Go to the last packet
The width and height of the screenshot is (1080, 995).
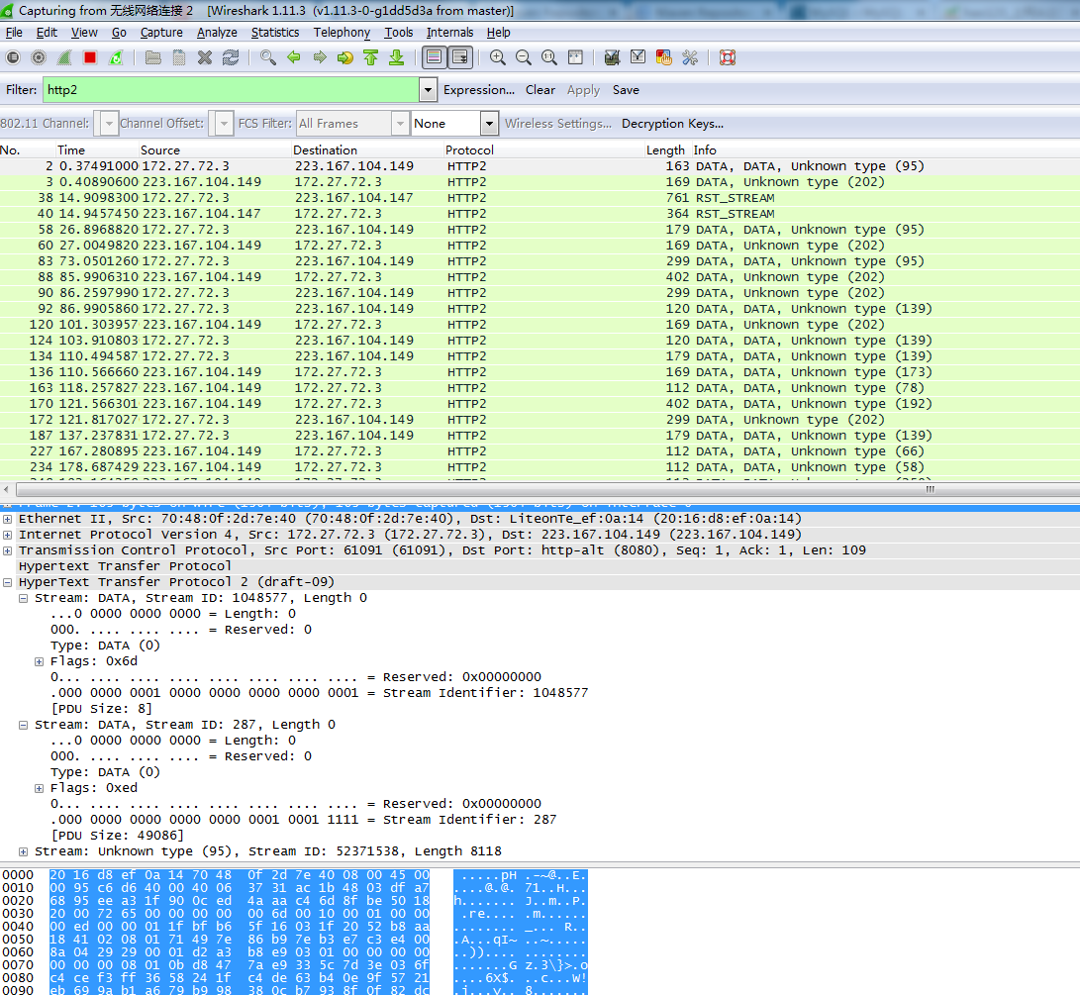pos(396,57)
